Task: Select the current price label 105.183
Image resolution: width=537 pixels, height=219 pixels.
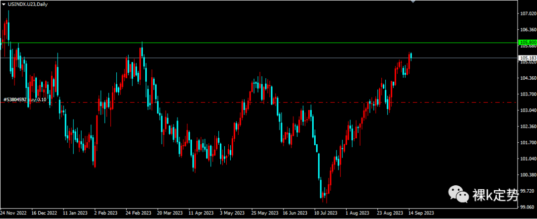Action: coord(528,58)
